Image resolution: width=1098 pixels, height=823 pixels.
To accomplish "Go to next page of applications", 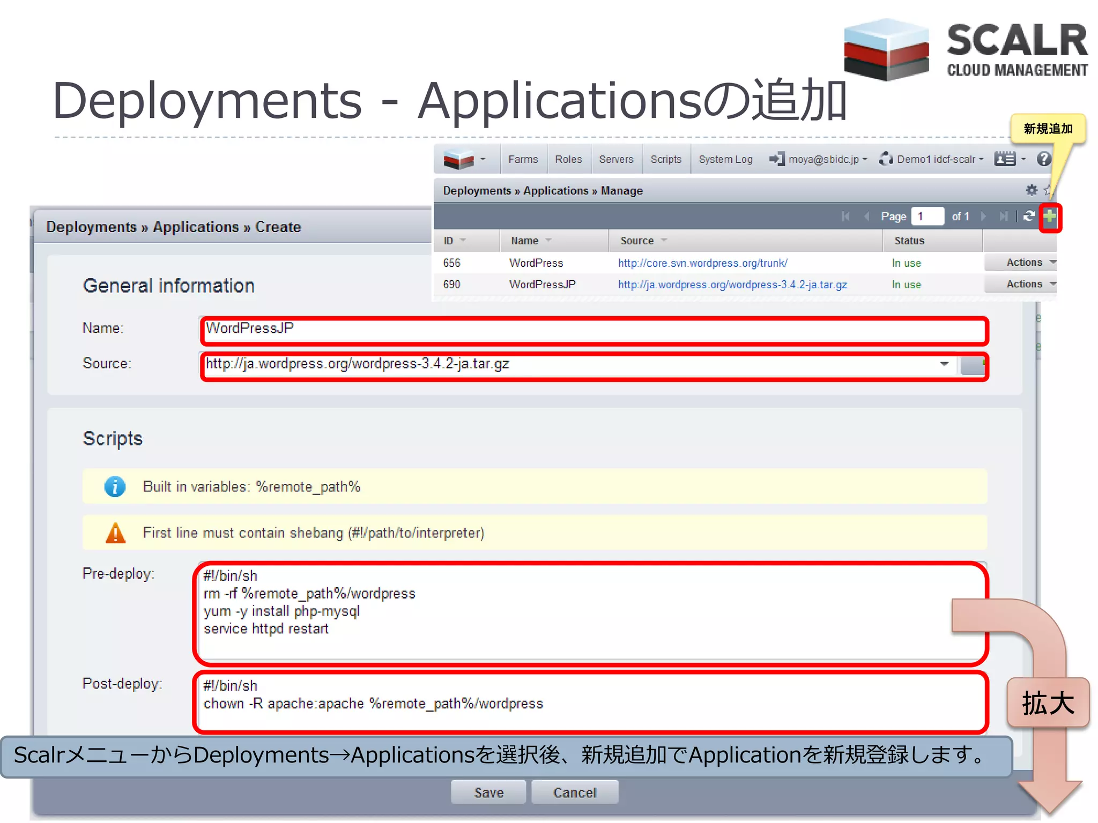I will coord(984,216).
